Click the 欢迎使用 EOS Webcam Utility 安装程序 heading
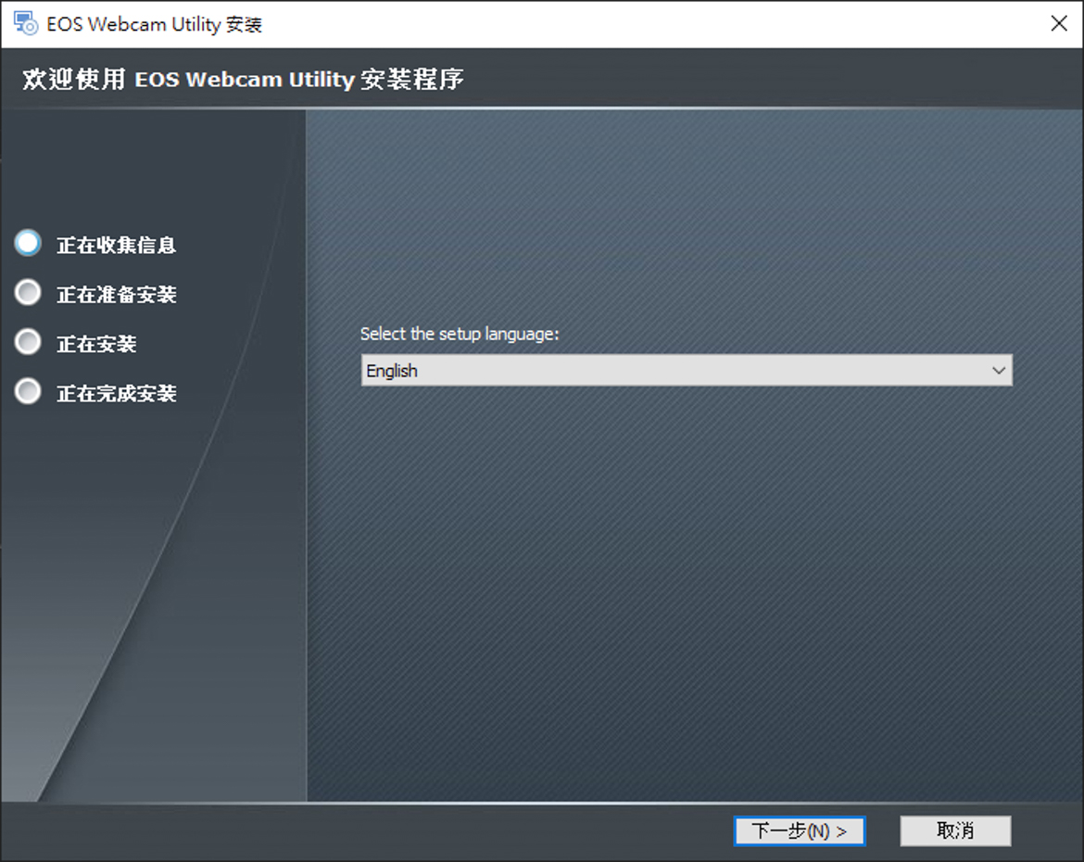 point(244,80)
